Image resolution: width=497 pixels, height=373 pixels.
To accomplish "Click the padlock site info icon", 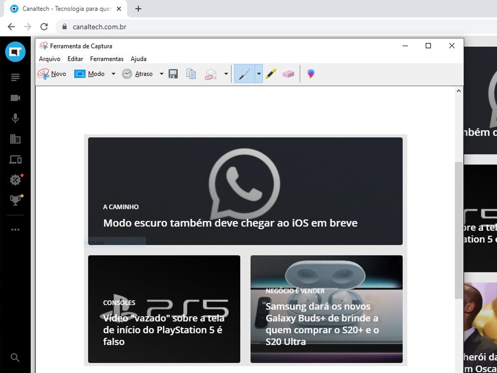I will click(x=65, y=27).
